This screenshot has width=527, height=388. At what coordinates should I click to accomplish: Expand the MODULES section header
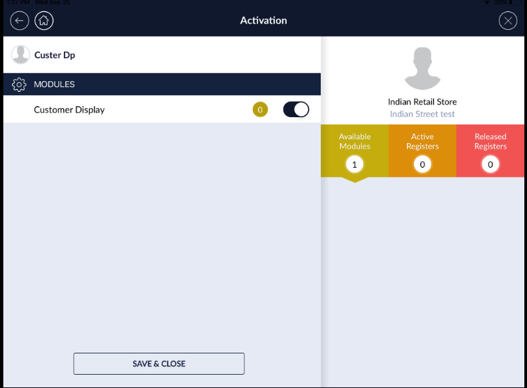click(x=162, y=85)
